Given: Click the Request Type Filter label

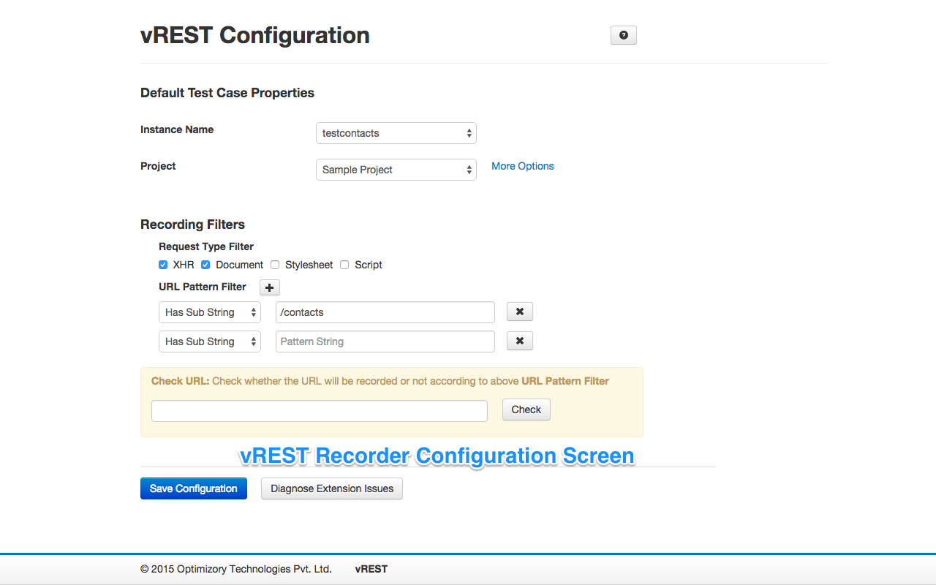Looking at the screenshot, I should coord(206,246).
